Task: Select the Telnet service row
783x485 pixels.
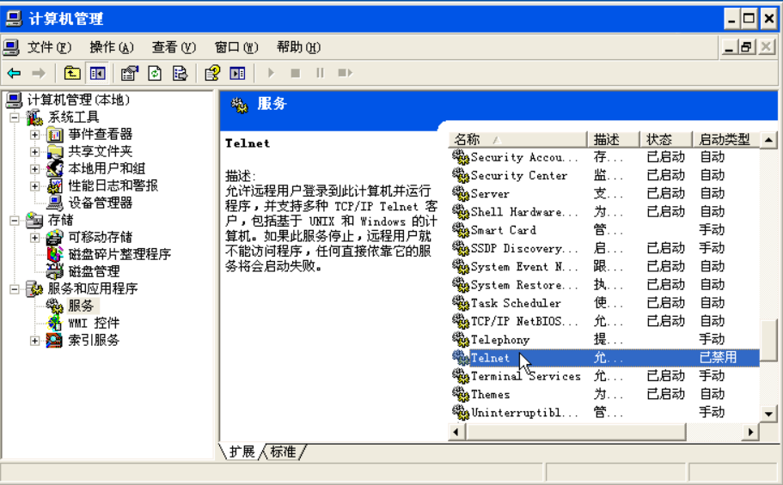Action: coord(604,358)
